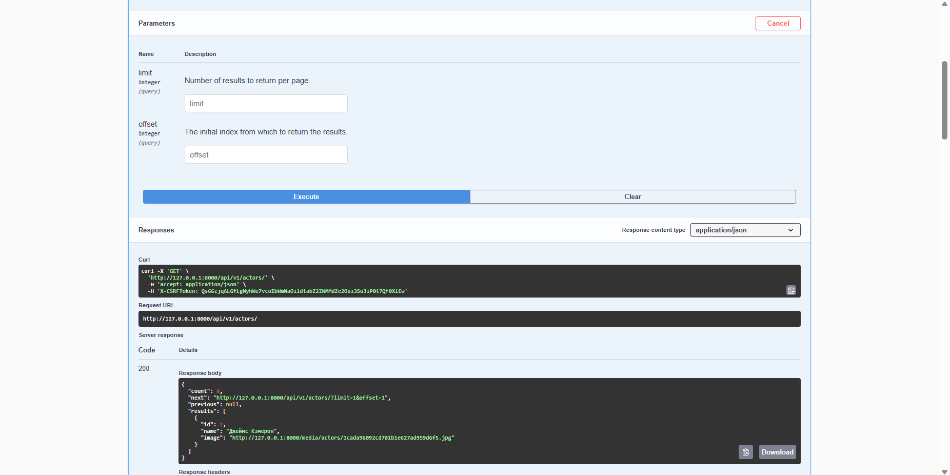Select application/json from the content type selector
Viewport: 950px width, 475px height.
(x=745, y=230)
